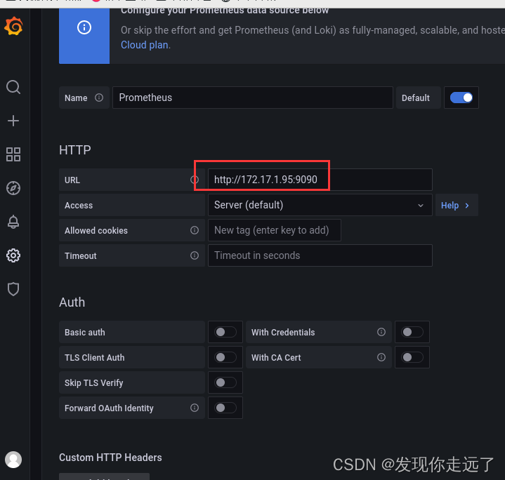505x480 pixels.
Task: Open the Dashboards grid icon
Action: (x=13, y=154)
